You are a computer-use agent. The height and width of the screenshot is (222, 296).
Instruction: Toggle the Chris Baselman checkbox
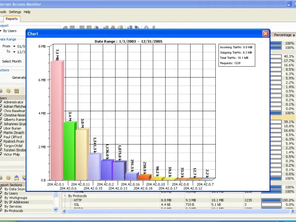(1, 111)
